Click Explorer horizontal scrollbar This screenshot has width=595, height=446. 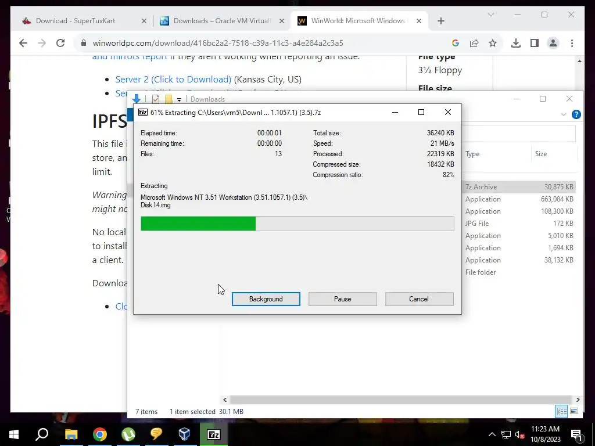(x=401, y=400)
